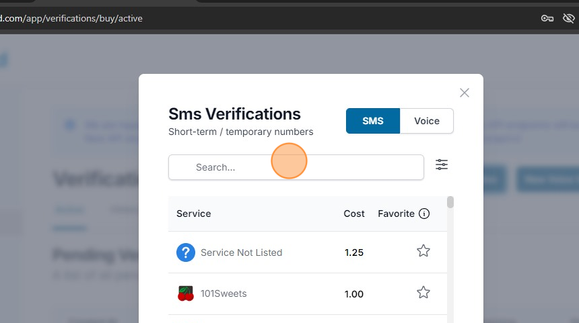Click the service list scrollbar
Image resolution: width=579 pixels, height=323 pixels.
[x=450, y=202]
